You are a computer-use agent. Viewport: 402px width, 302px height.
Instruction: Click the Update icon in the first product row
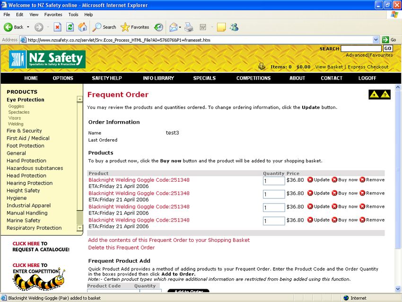pyautogui.click(x=310, y=179)
